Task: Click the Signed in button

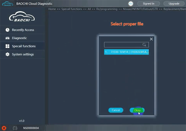Action: click(148, 4)
